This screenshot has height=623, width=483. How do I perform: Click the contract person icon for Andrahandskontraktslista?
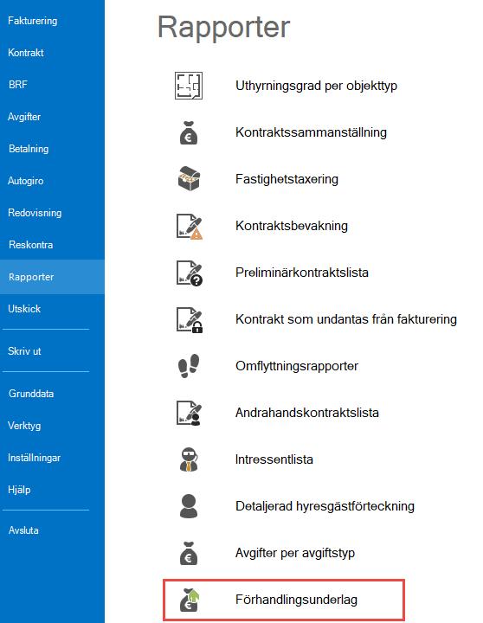click(189, 413)
